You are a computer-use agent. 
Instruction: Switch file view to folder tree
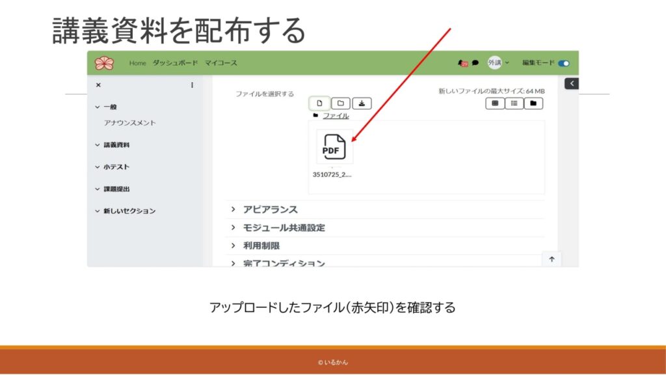(x=533, y=104)
